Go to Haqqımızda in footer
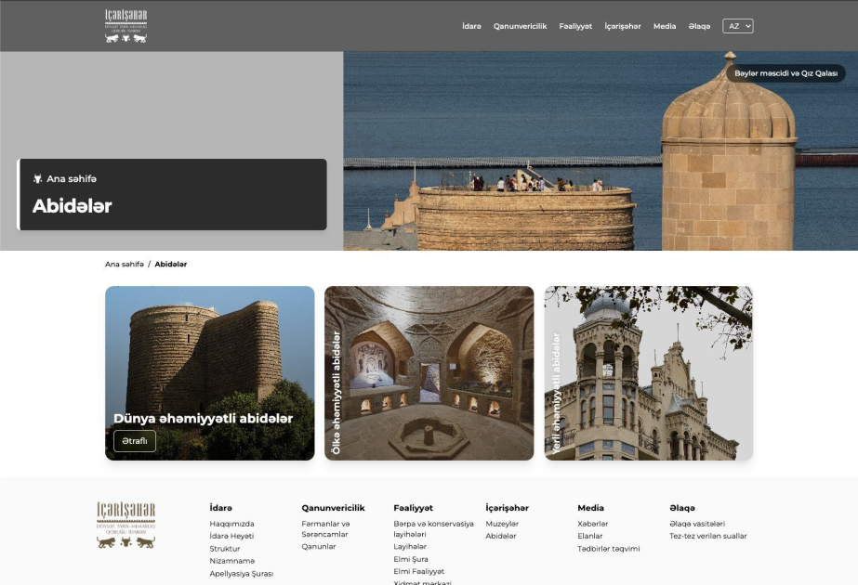The width and height of the screenshot is (858, 585). (231, 524)
